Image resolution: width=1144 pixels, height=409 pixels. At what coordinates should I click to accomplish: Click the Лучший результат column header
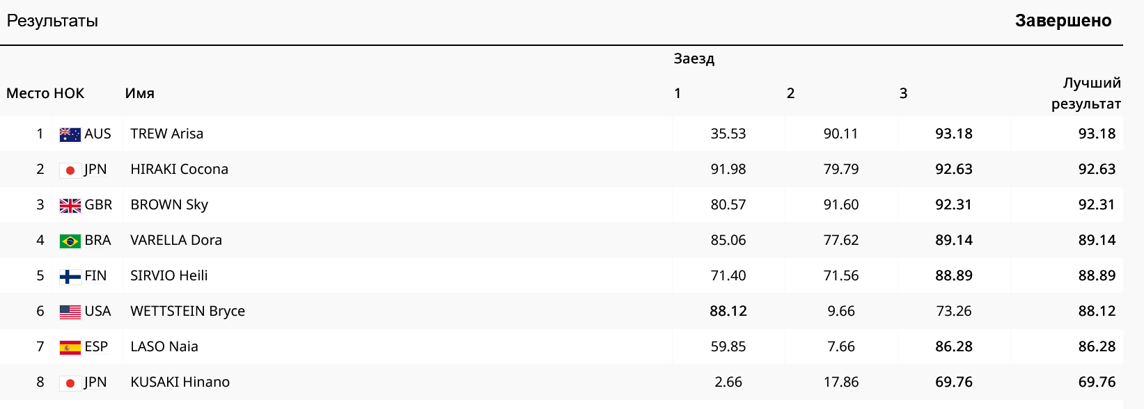coord(1086,93)
